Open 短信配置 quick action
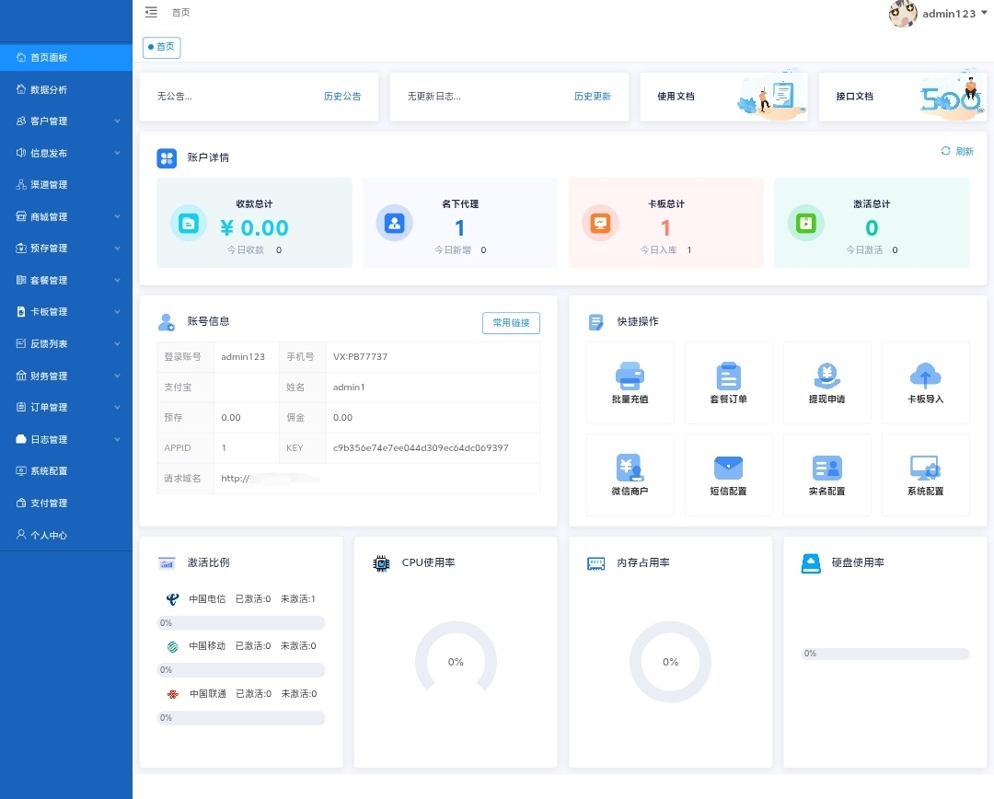This screenshot has height=799, width=994. [x=728, y=475]
